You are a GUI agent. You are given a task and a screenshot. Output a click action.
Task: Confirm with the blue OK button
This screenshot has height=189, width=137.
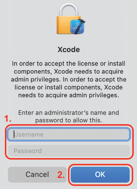click(x=100, y=175)
